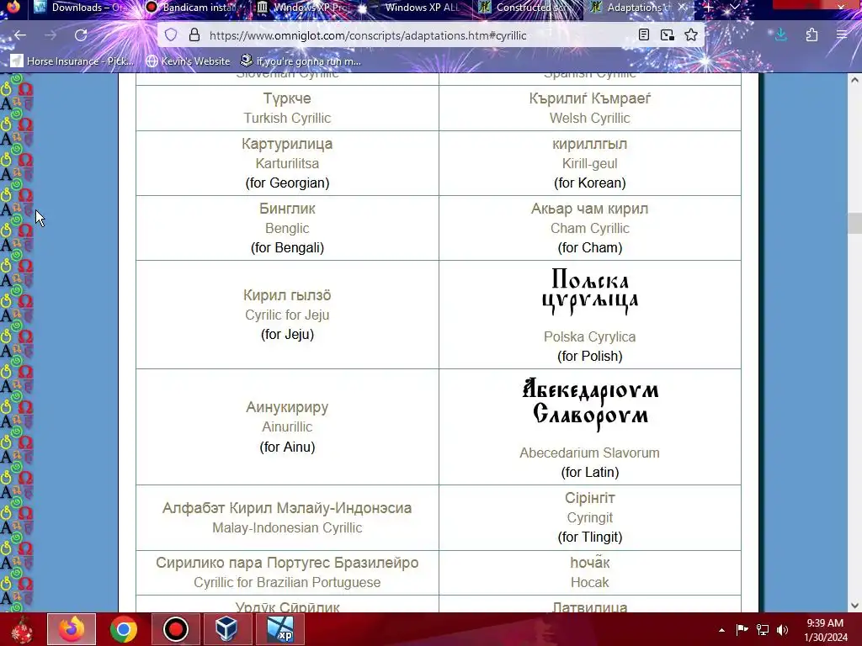Open Kevin's Website bookmark
862x646 pixels.
[188, 61]
